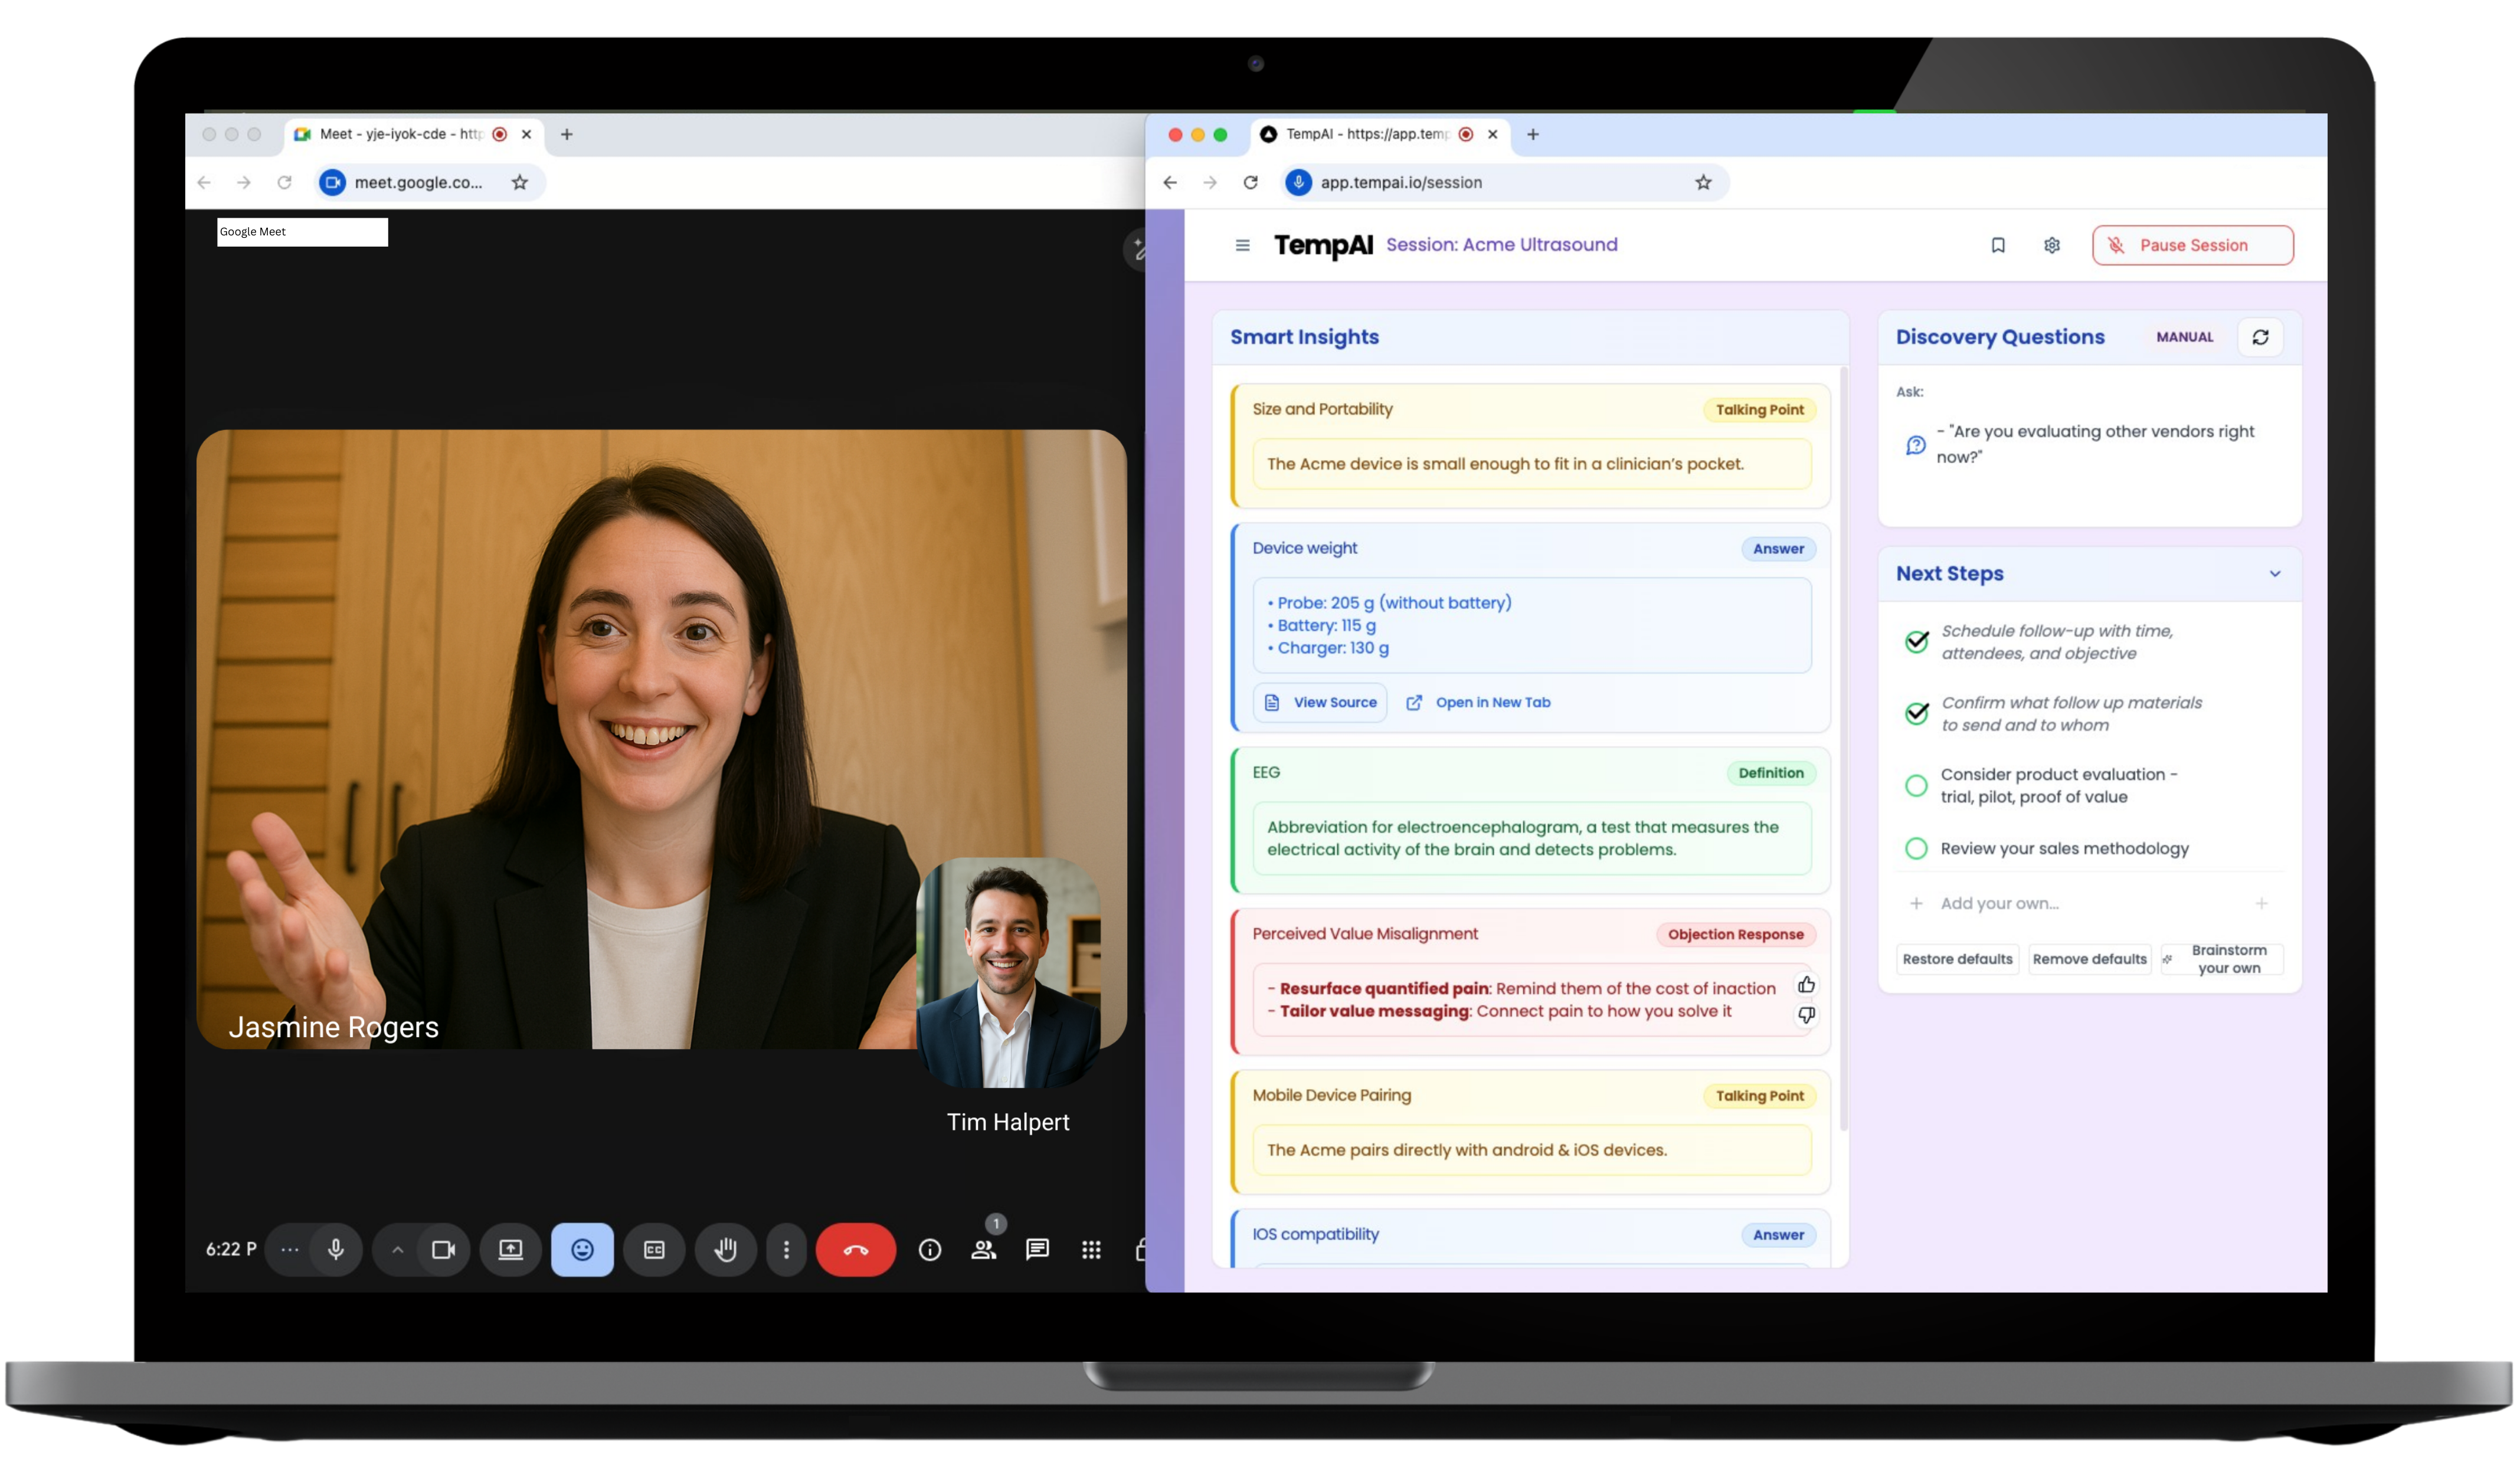The image size is (2520, 1475).
Task: Click the red hang-up call button
Action: (x=855, y=1249)
